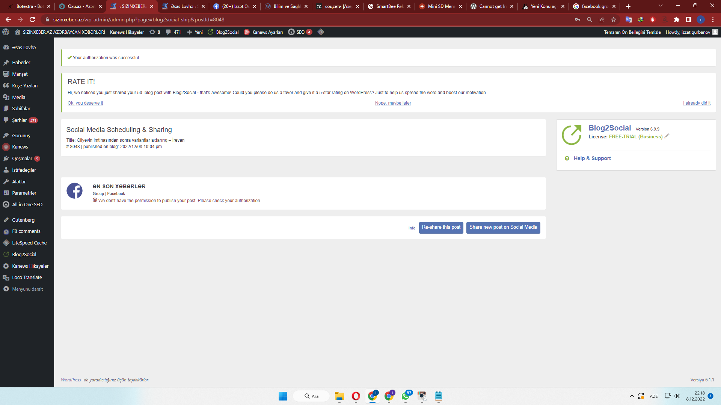Open the tab search dropdown arrow

[x=661, y=6]
